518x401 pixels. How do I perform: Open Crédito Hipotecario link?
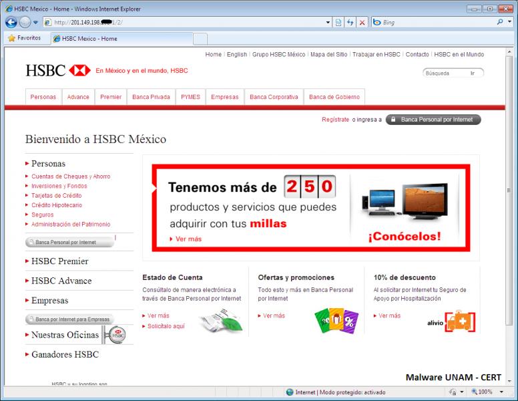click(57, 205)
